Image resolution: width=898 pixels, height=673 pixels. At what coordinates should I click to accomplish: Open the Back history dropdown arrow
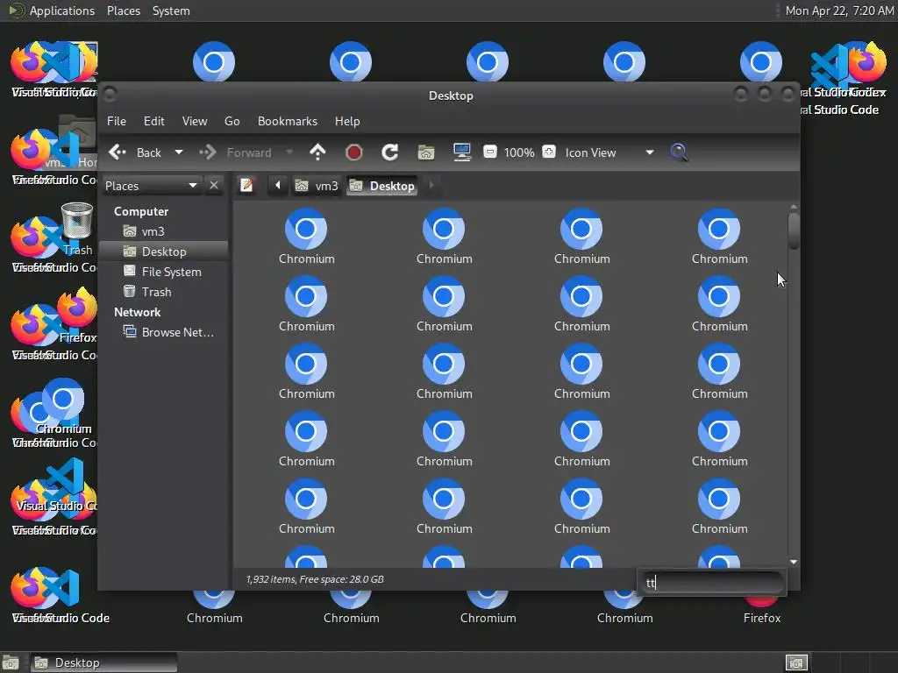(x=179, y=152)
